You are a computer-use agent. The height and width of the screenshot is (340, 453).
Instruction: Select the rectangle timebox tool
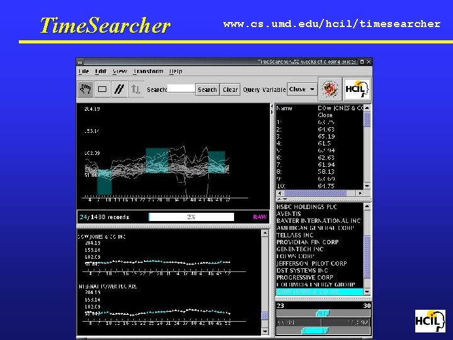tap(102, 89)
